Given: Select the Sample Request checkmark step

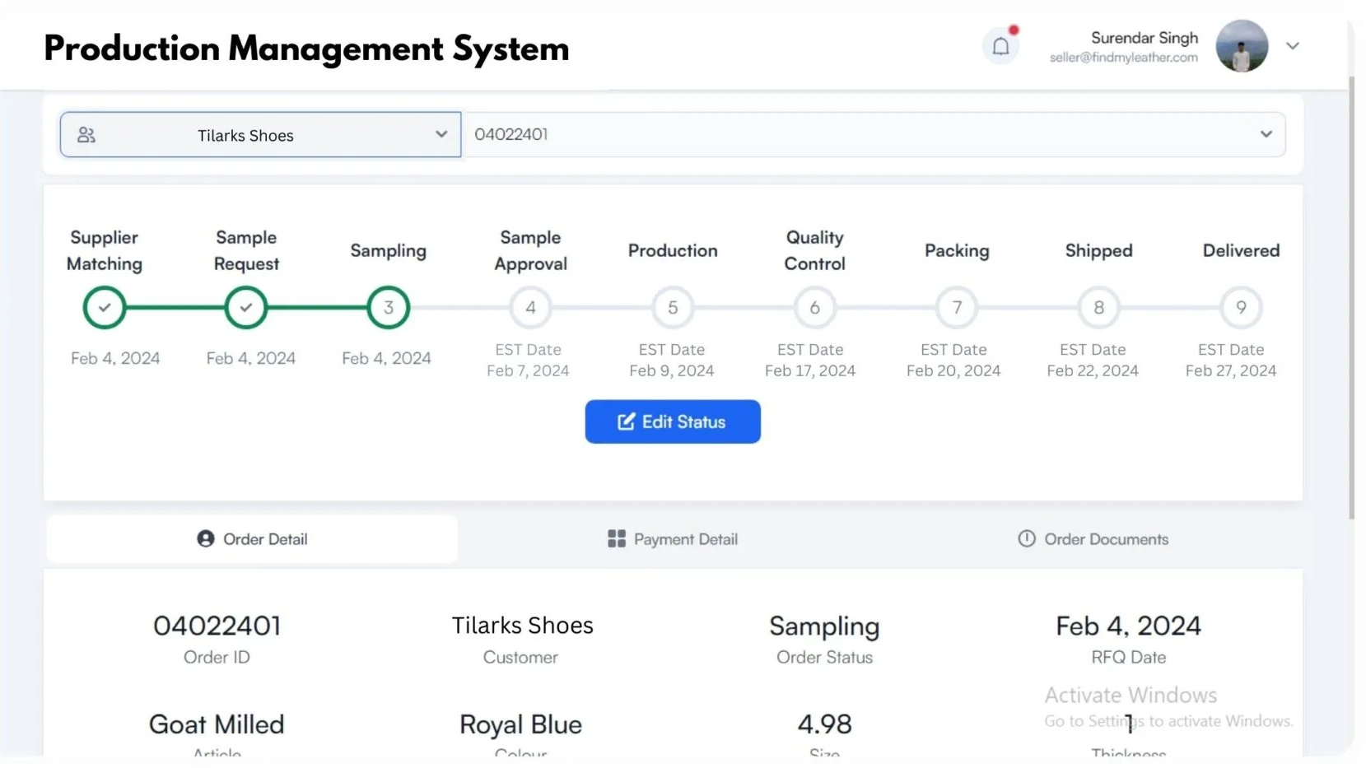Looking at the screenshot, I should 246,307.
